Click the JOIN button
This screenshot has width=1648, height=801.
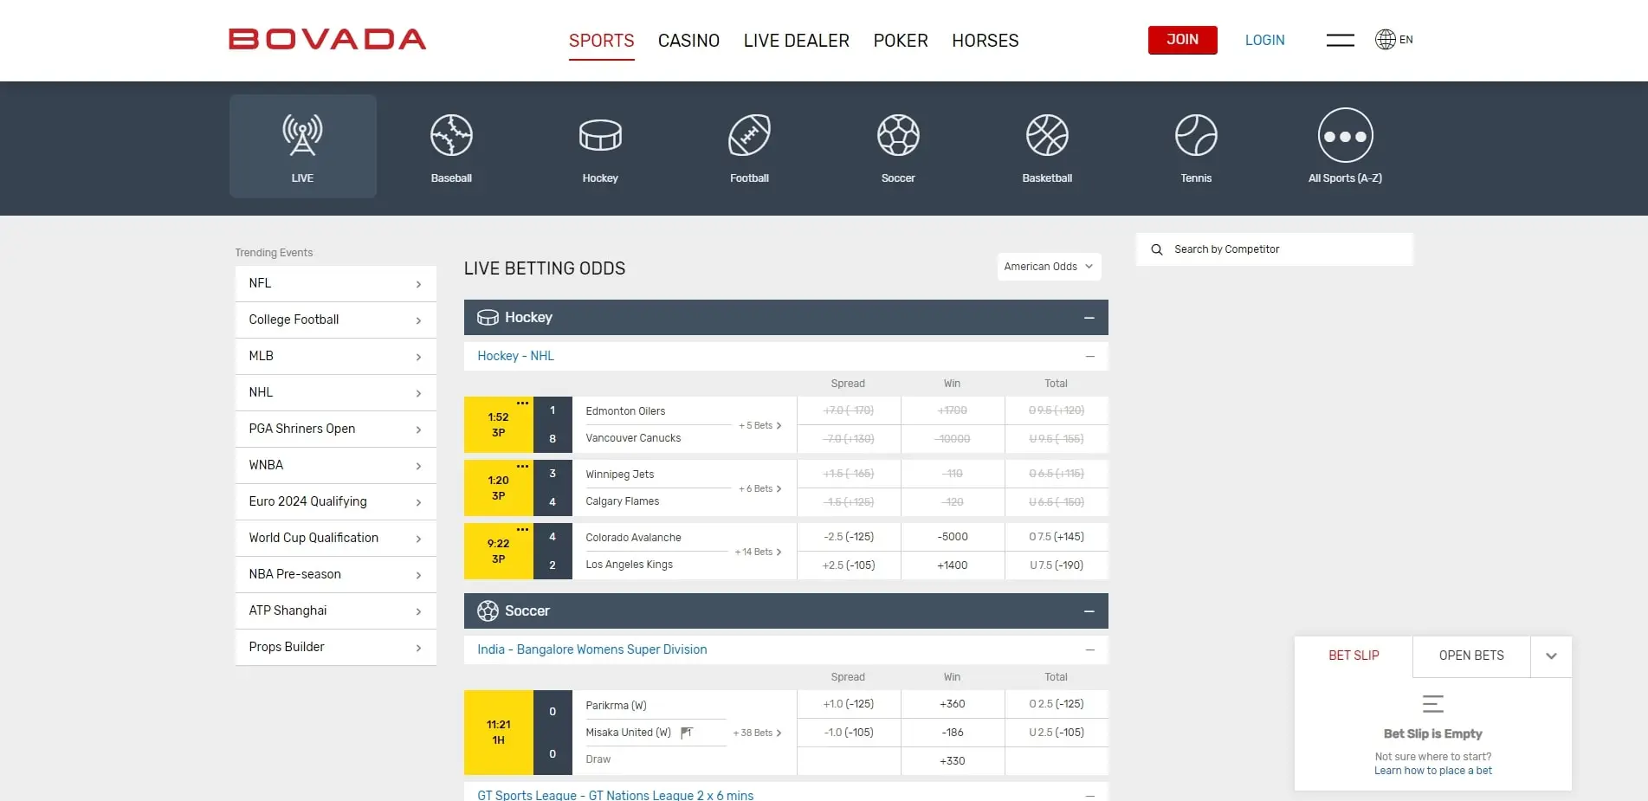point(1182,40)
